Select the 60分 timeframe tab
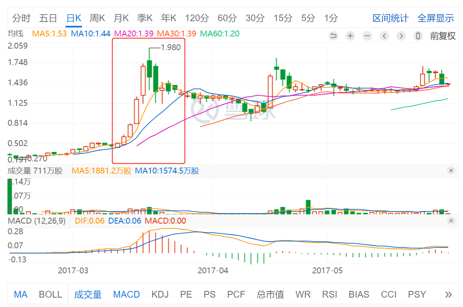 227,18
